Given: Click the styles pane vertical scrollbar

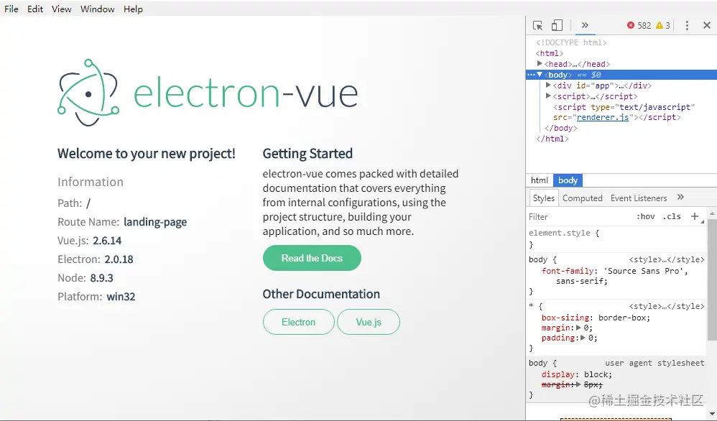Looking at the screenshot, I should [x=712, y=279].
